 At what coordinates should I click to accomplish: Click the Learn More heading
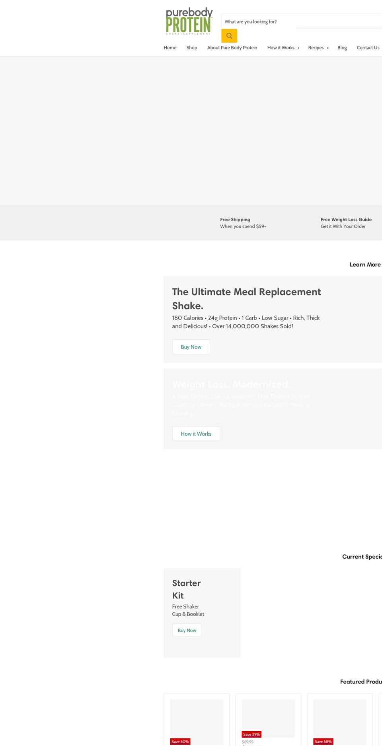365,265
